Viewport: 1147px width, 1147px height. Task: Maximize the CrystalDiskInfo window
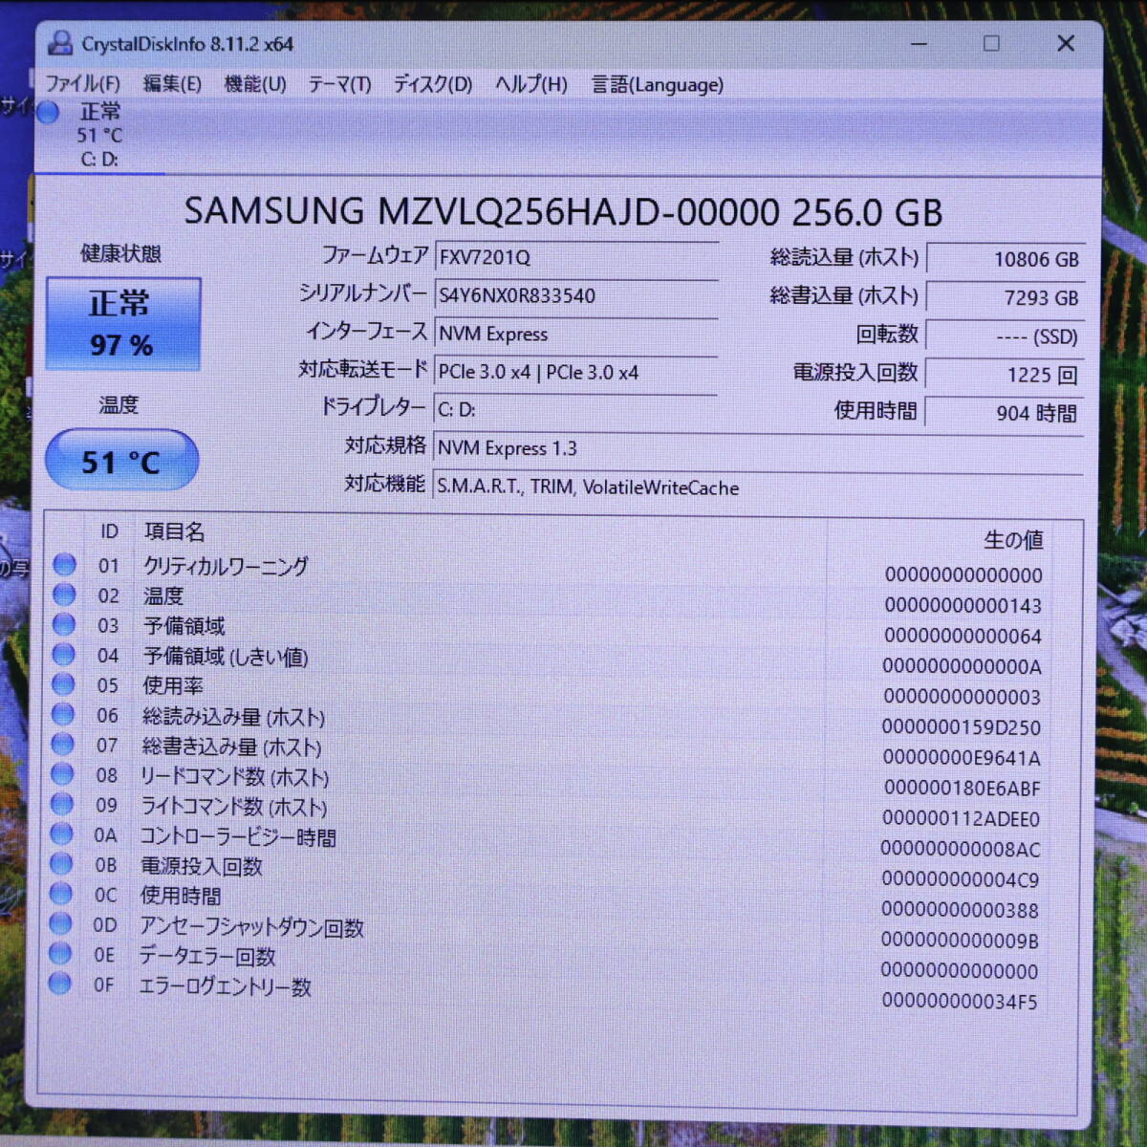point(991,44)
